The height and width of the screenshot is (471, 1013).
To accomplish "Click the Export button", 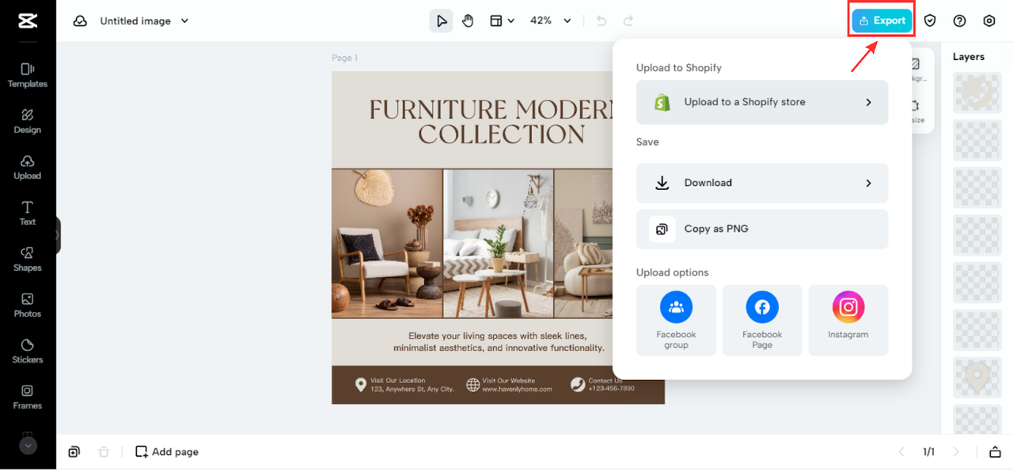I will 882,21.
